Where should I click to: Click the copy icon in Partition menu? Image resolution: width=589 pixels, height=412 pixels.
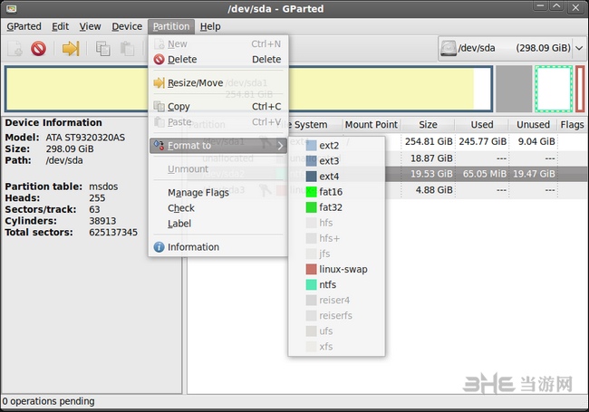coord(159,106)
